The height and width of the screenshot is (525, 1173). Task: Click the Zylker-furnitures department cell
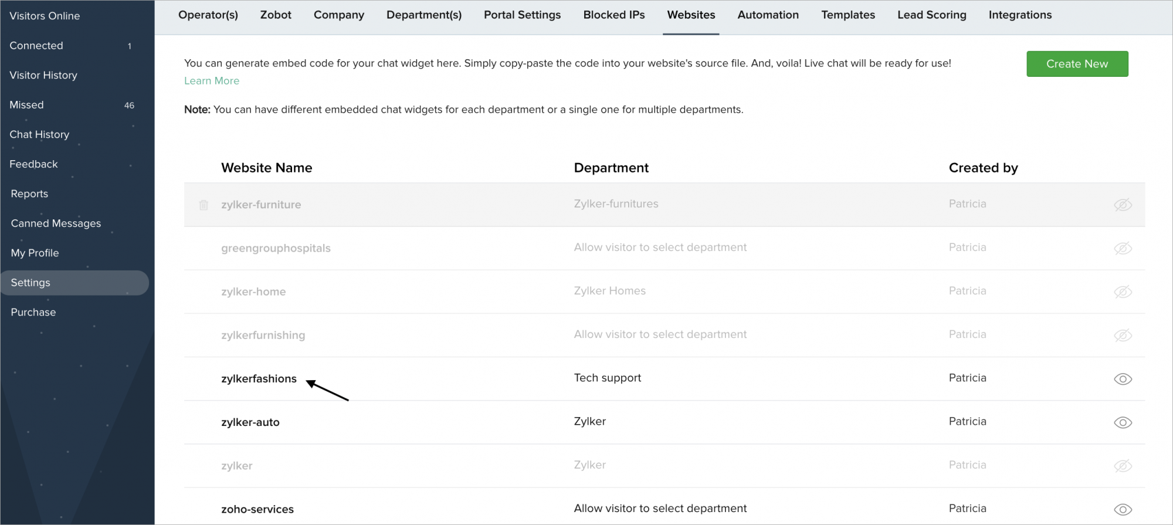coord(616,204)
